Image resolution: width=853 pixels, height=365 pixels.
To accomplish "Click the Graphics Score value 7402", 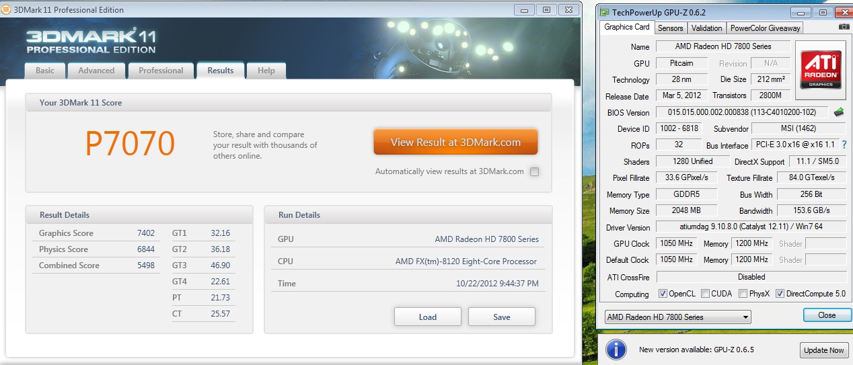I will (x=145, y=233).
